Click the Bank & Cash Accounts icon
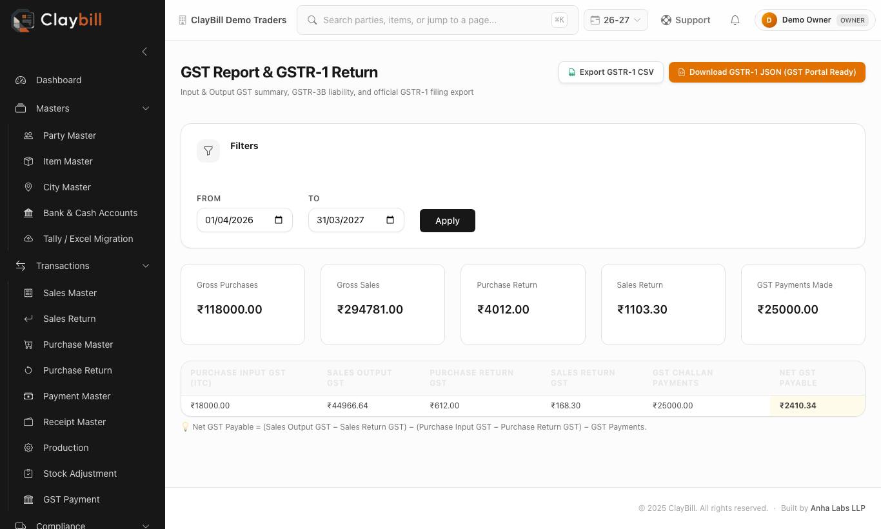 pos(28,213)
